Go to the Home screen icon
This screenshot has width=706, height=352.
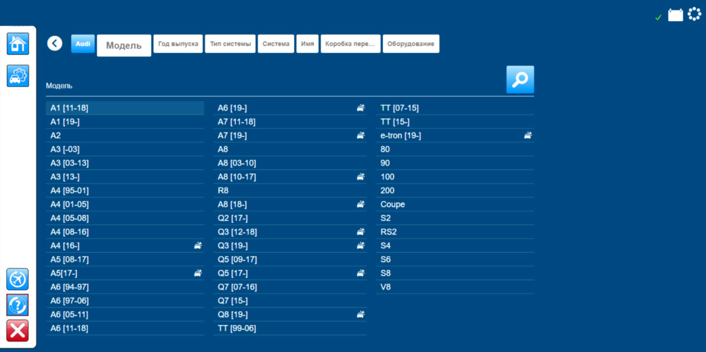tap(18, 44)
